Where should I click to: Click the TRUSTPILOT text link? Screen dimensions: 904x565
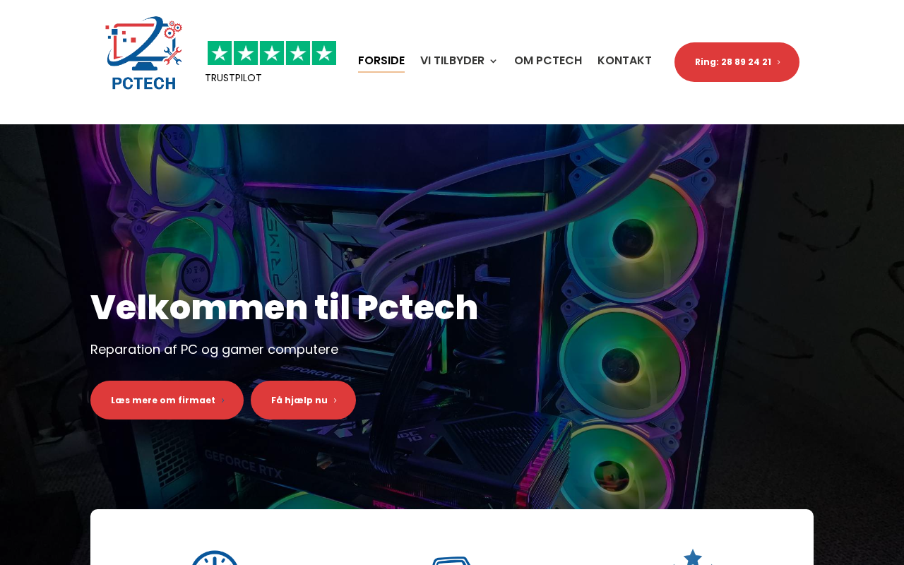tap(233, 78)
